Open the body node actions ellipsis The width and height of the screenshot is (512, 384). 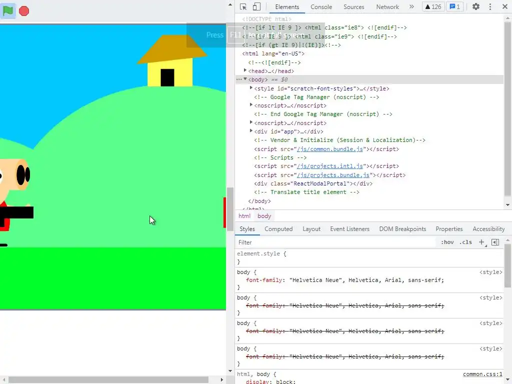point(239,79)
